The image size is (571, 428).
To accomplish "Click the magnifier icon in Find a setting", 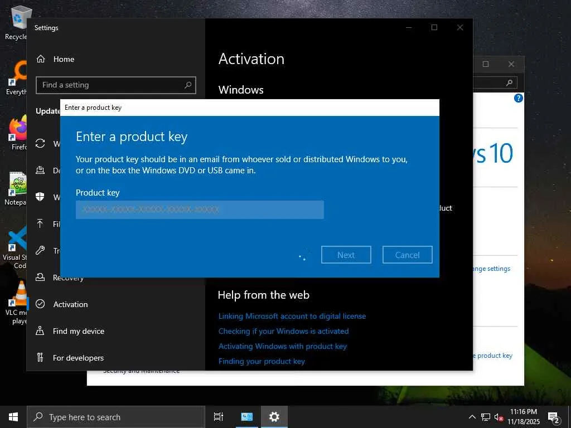I will pyautogui.click(x=187, y=85).
